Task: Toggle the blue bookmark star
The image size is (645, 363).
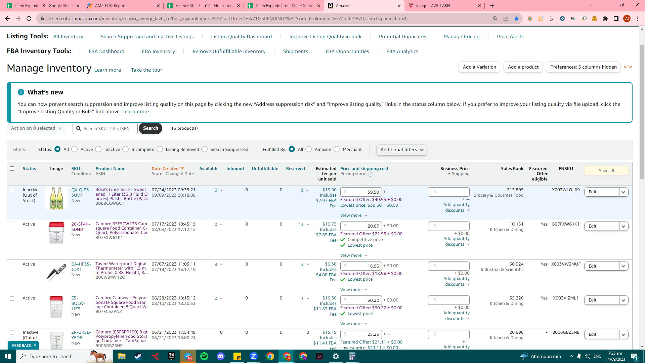Action: 517,18
